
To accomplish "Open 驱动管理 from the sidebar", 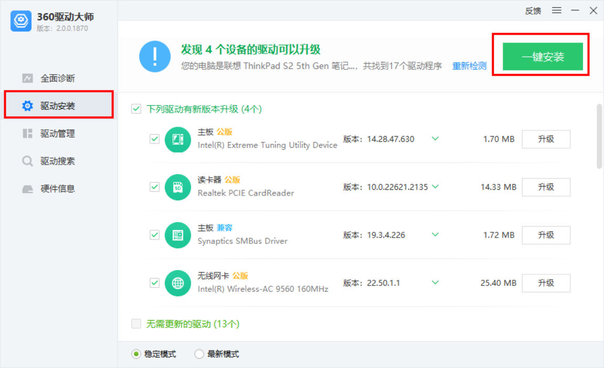I will coord(58,134).
